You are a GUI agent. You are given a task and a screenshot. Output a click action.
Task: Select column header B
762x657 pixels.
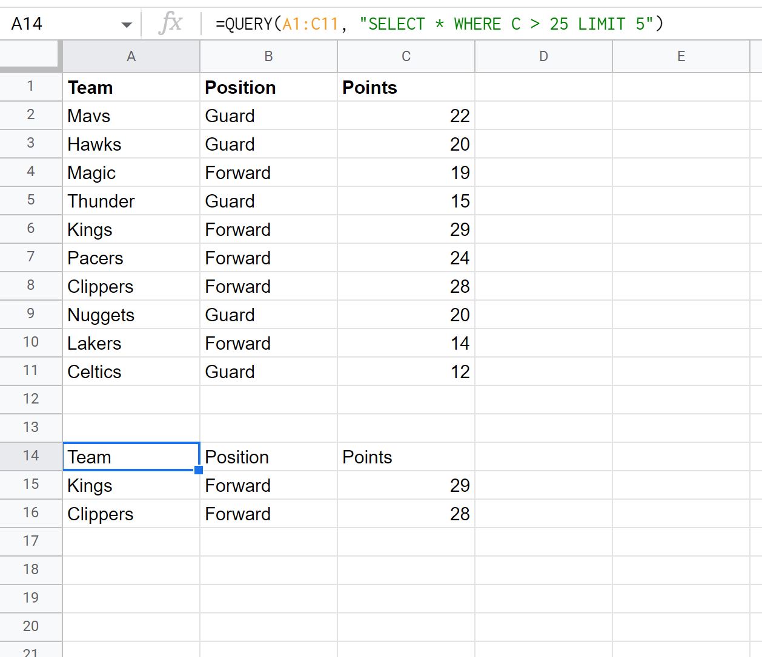[268, 56]
